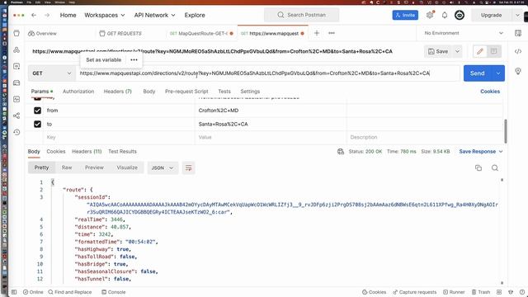528x297 pixels.
Task: Click Set as variable in popup
Action: (104, 60)
